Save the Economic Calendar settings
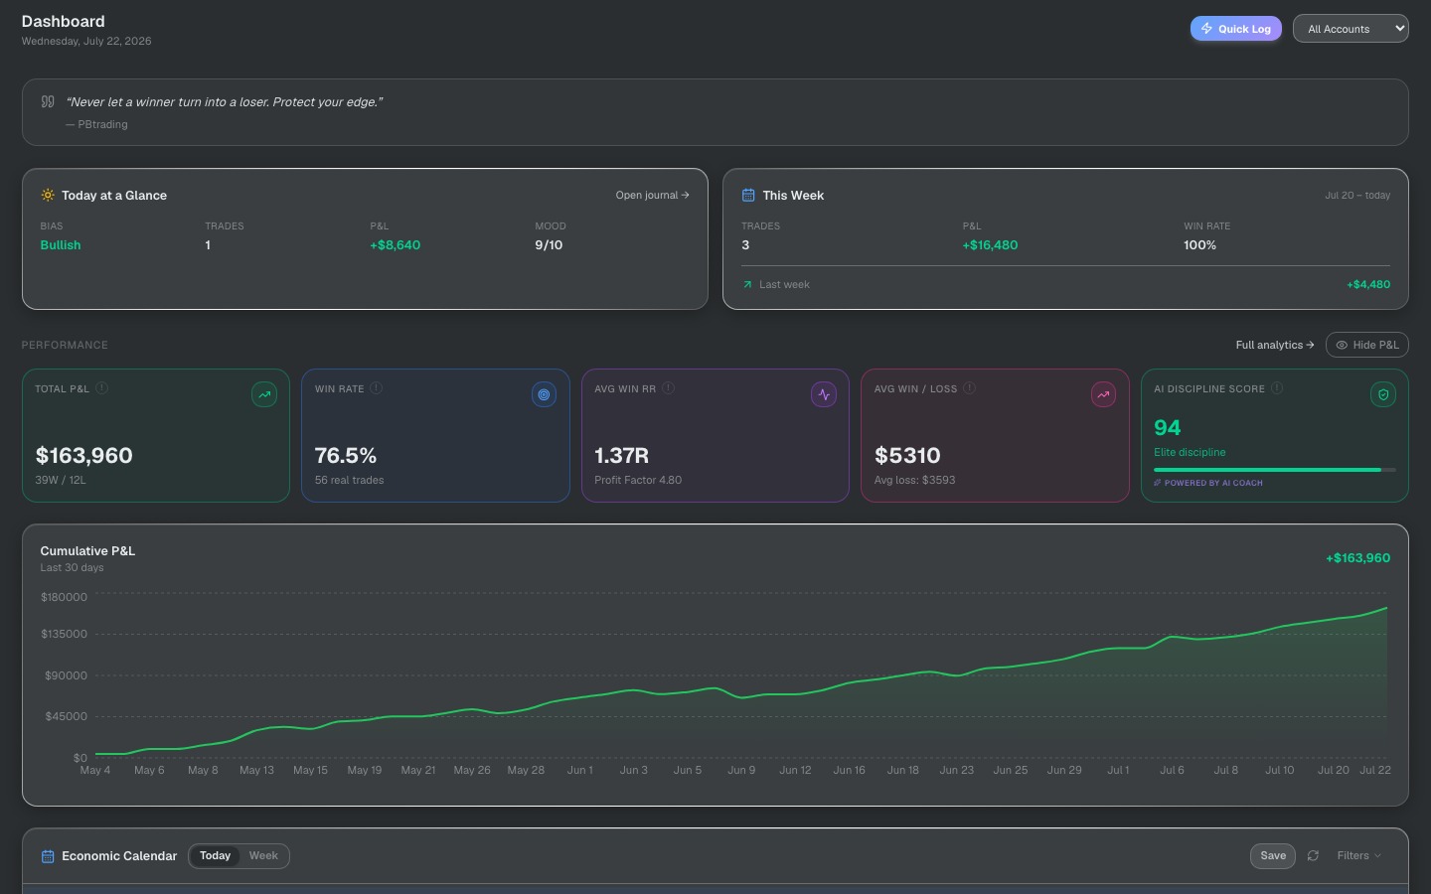1431x894 pixels. (x=1273, y=856)
